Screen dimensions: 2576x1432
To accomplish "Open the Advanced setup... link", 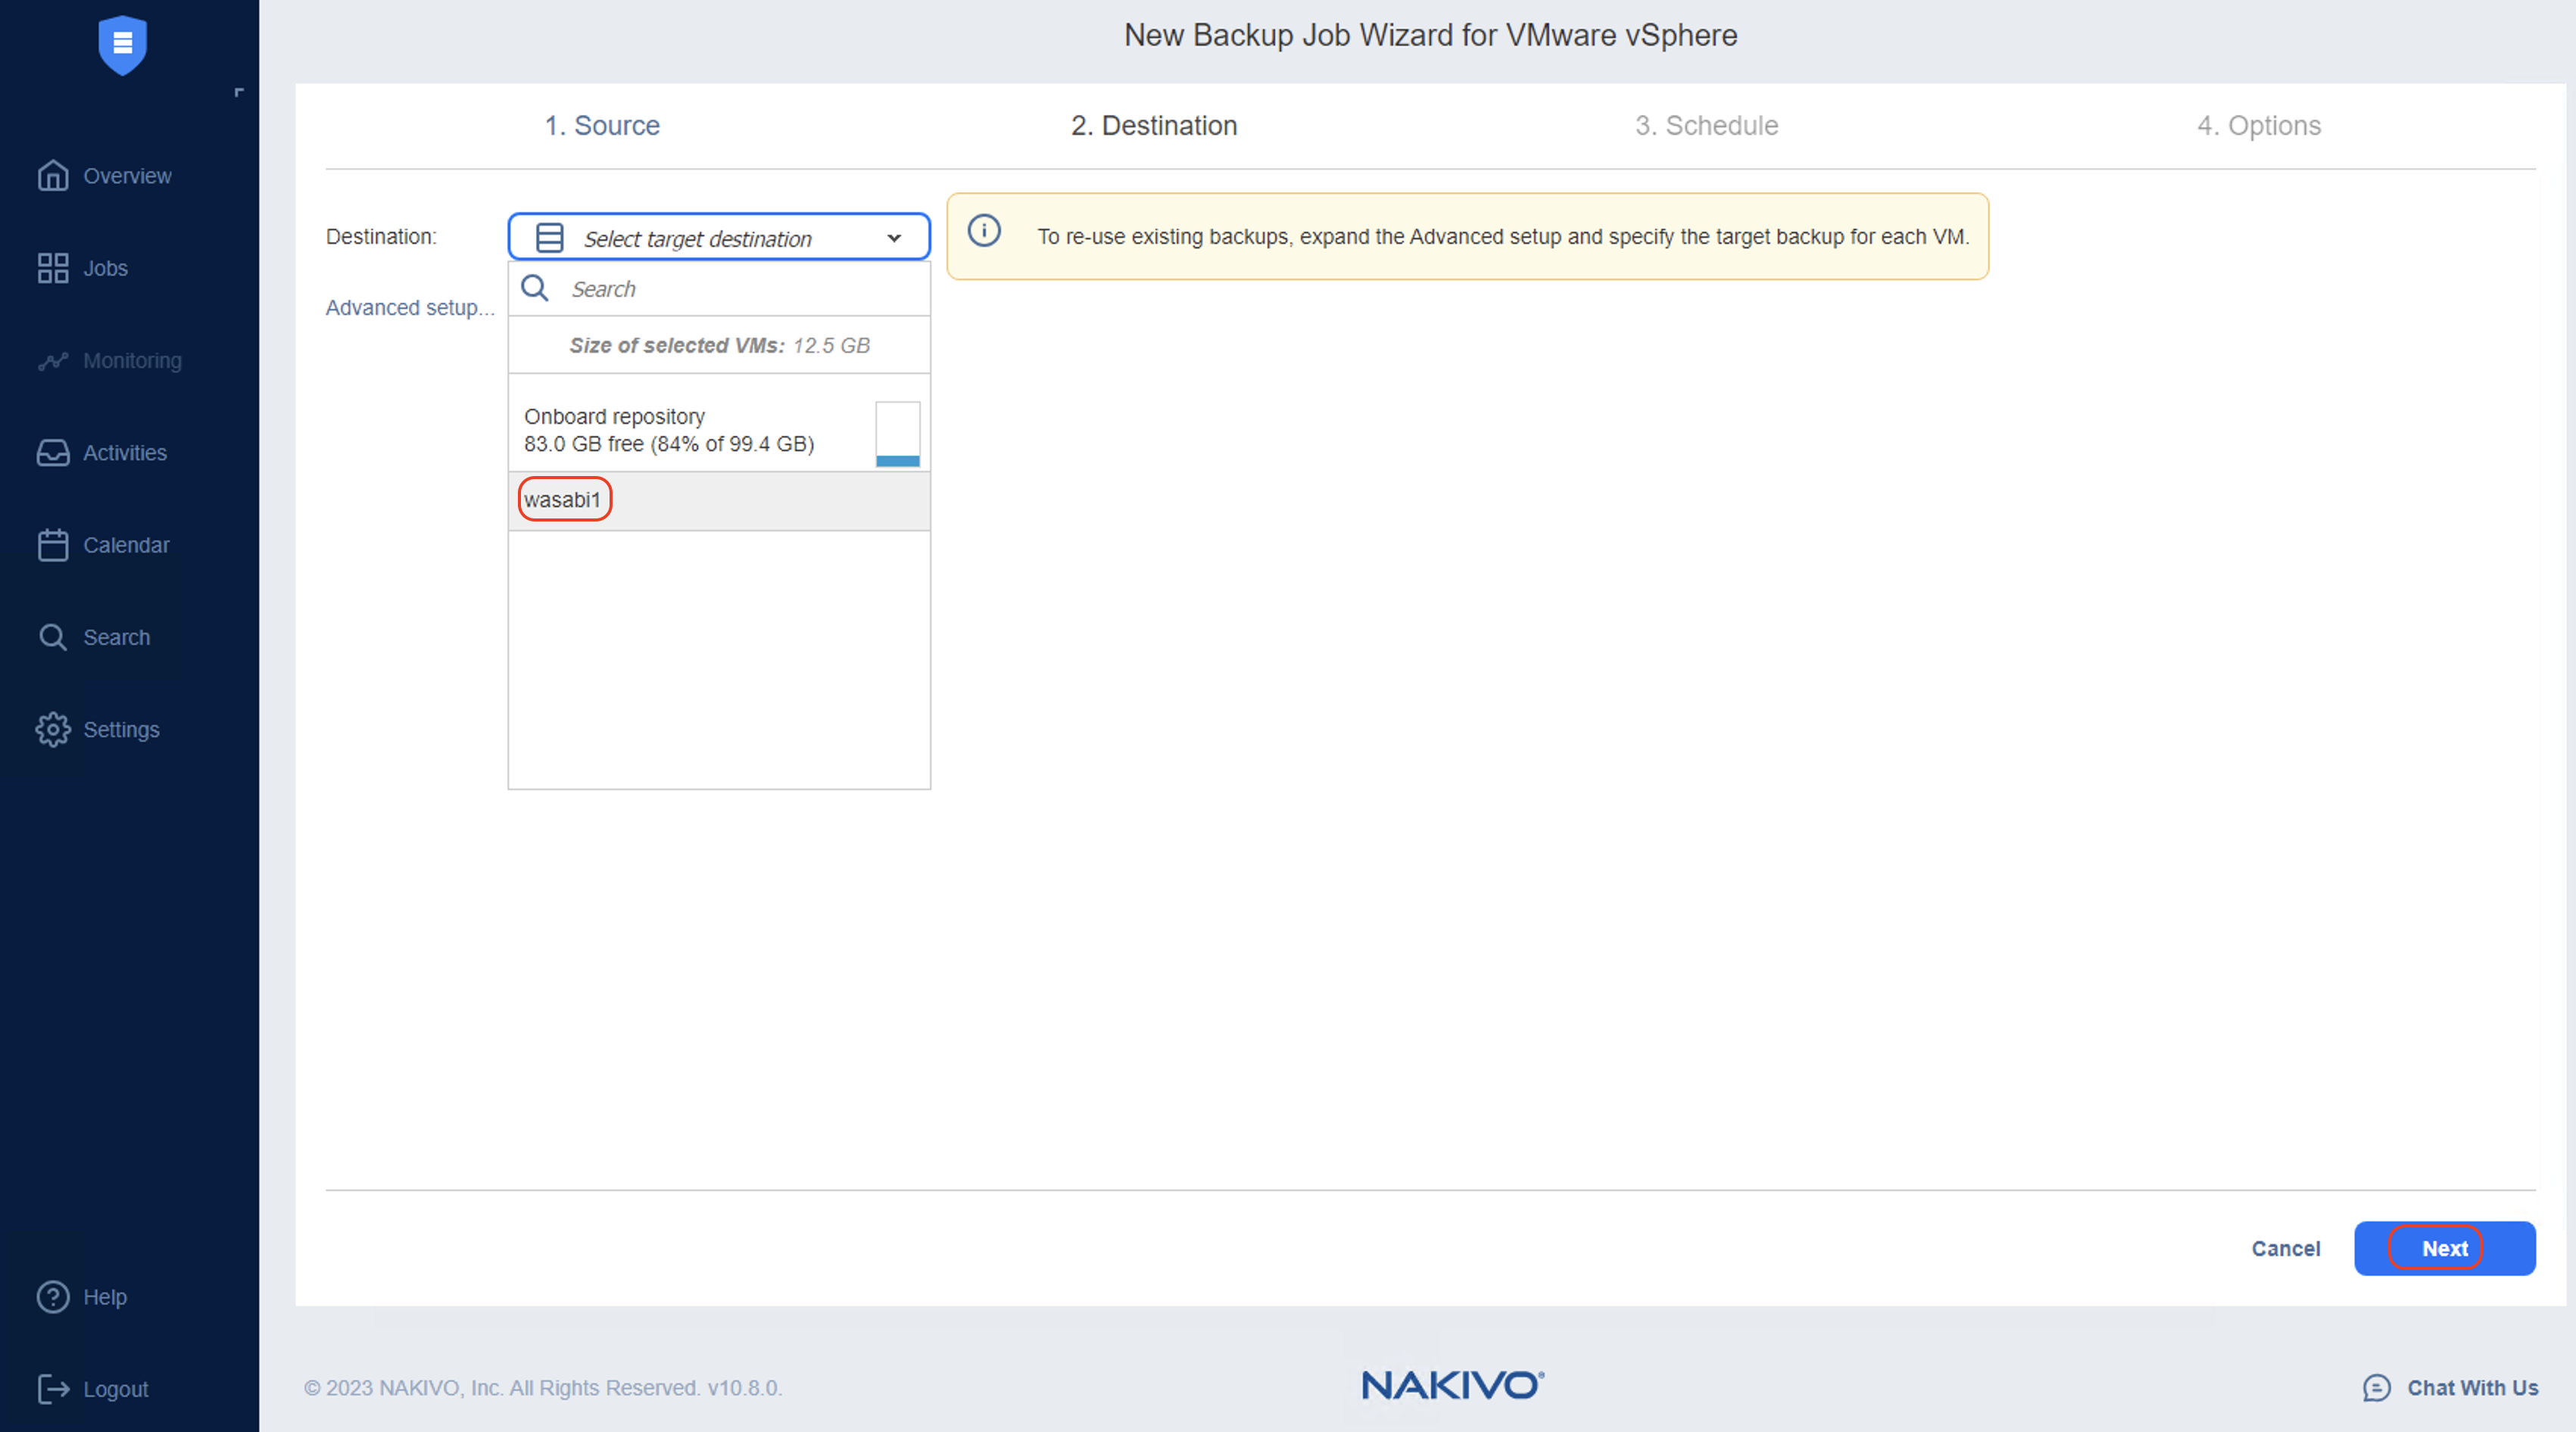I will tap(410, 308).
